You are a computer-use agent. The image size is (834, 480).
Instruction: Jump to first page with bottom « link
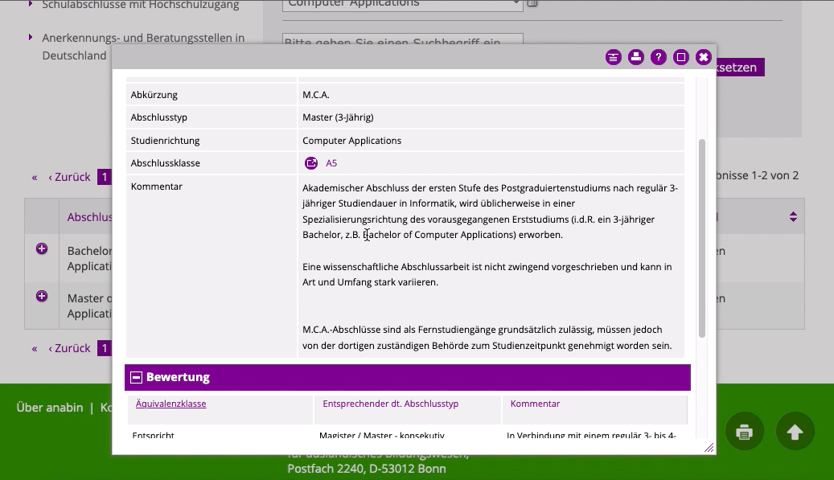tap(35, 348)
